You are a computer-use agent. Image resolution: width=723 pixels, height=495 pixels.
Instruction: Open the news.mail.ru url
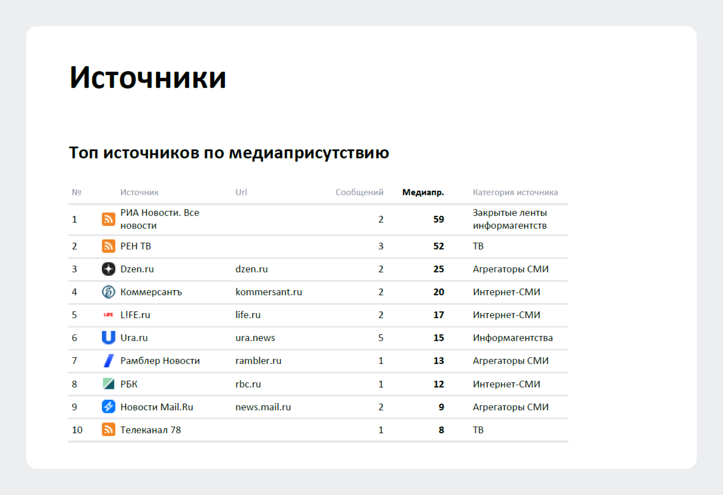263,407
